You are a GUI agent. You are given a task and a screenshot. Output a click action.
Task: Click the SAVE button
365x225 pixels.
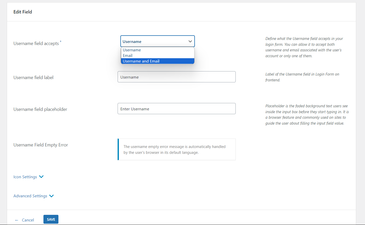(x=51, y=219)
